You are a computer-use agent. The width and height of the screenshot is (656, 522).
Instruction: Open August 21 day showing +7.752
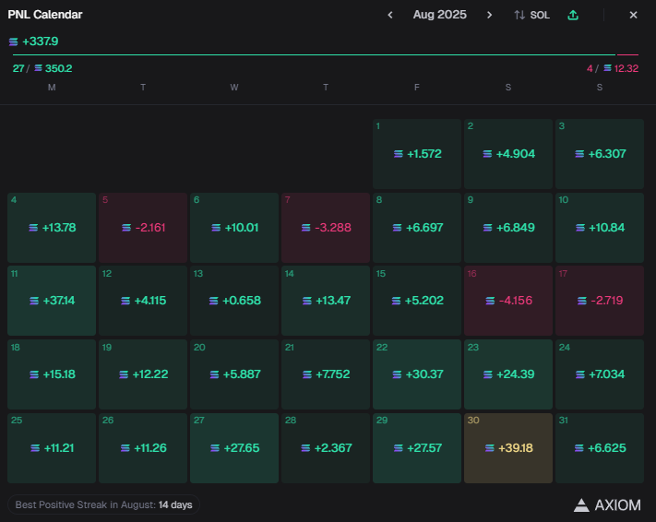click(326, 374)
